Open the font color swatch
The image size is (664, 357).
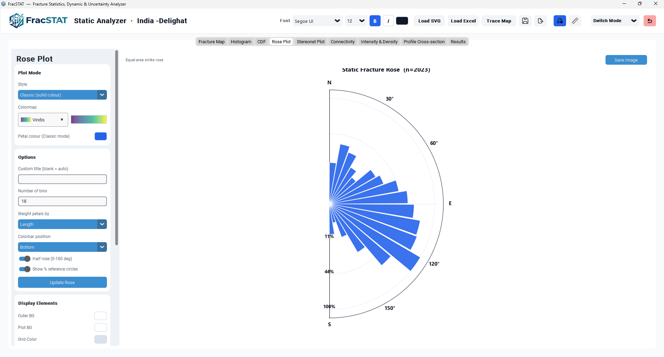tap(402, 21)
